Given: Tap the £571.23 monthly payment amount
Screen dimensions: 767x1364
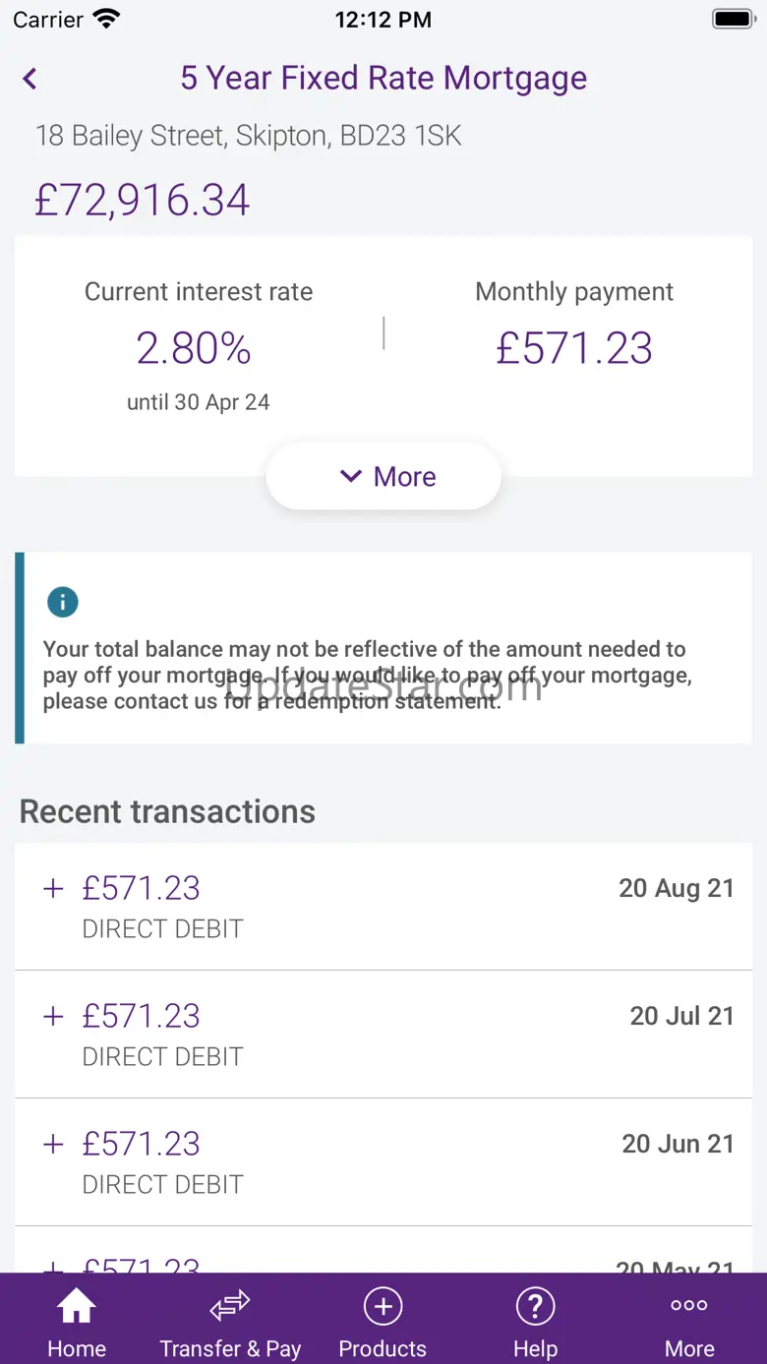Looking at the screenshot, I should pyautogui.click(x=574, y=349).
